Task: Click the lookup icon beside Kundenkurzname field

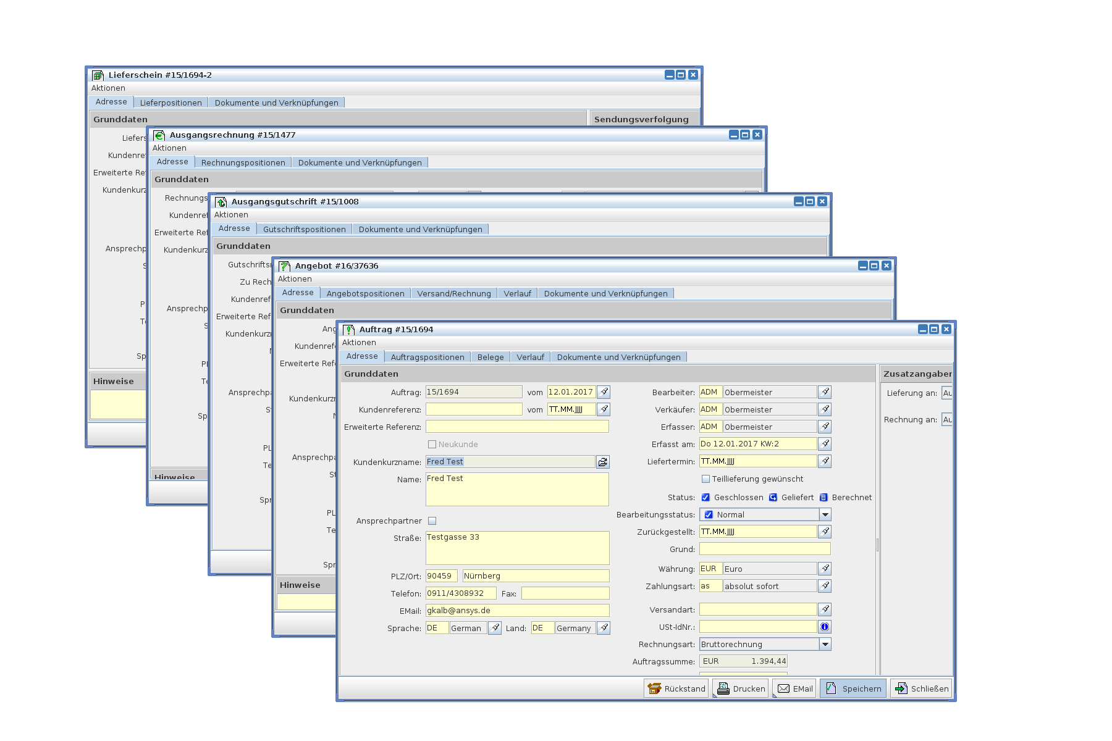Action: tap(603, 462)
